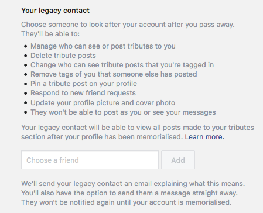This screenshot has width=263, height=213.
Task: Click bullet dot beside Pin a tribute post
Action: (x=26, y=84)
